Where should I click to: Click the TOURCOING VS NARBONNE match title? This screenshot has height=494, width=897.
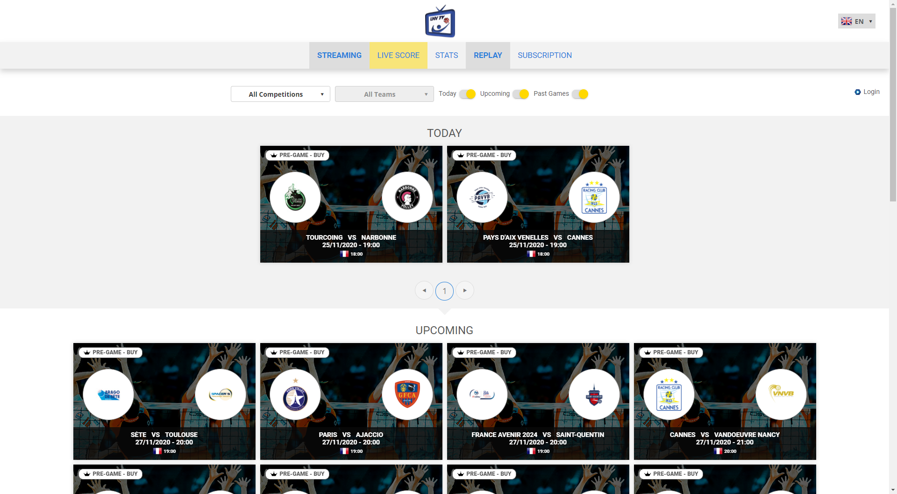click(x=351, y=237)
